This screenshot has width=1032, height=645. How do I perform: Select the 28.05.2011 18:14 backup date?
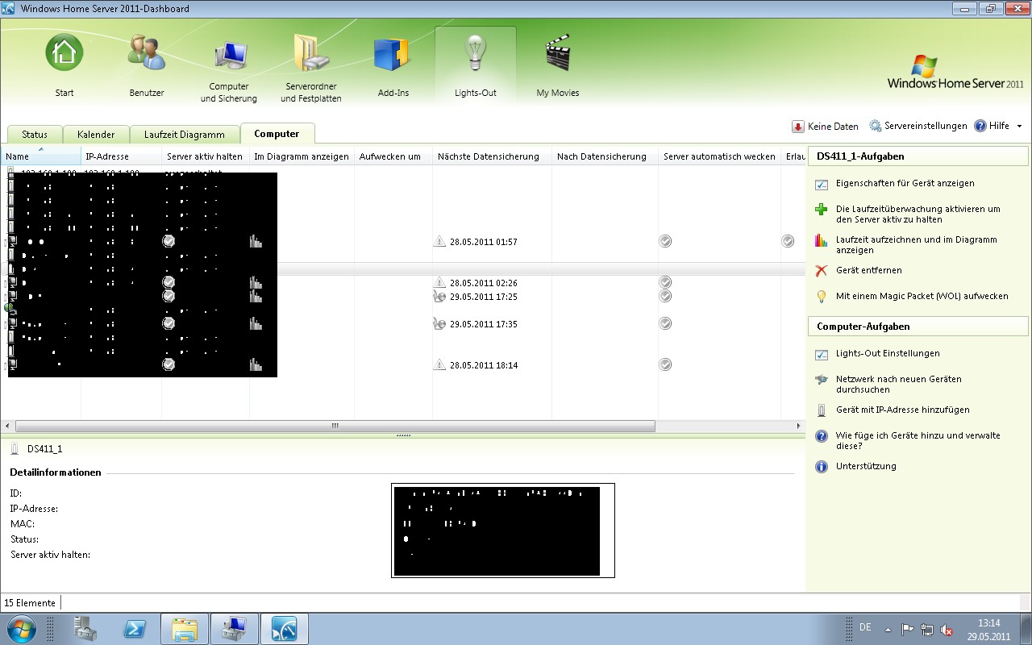484,365
